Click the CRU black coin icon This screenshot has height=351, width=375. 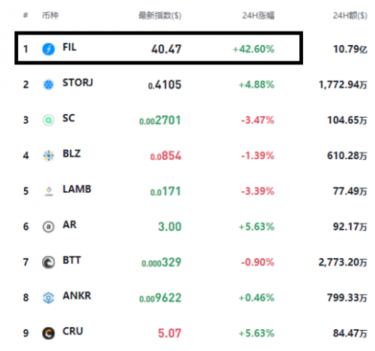(48, 333)
